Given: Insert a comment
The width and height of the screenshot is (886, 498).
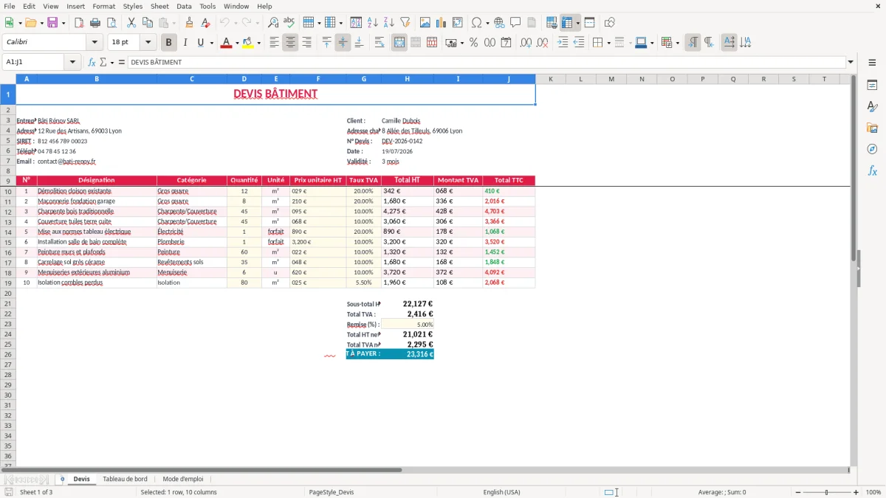Looking at the screenshot, I should (x=515, y=23).
